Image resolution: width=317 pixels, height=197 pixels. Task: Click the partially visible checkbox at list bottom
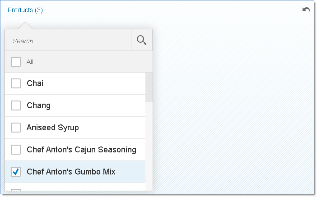pyautogui.click(x=16, y=190)
